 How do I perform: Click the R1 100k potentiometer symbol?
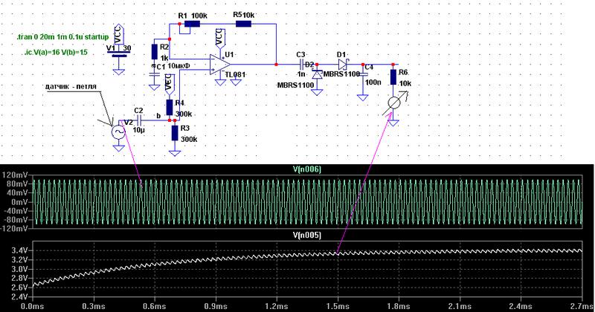193,25
